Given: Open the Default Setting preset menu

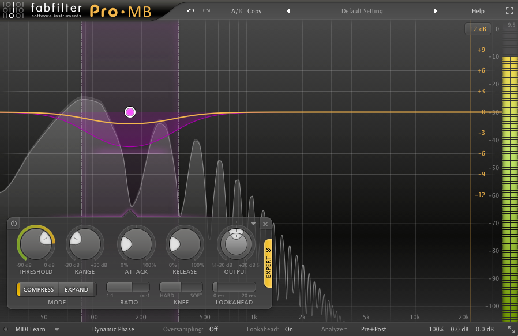Looking at the screenshot, I should tap(362, 11).
